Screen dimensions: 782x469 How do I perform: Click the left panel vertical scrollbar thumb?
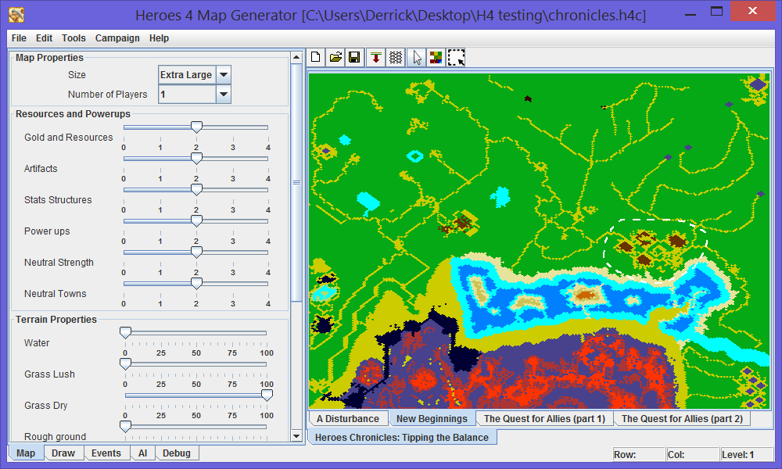tap(296, 182)
